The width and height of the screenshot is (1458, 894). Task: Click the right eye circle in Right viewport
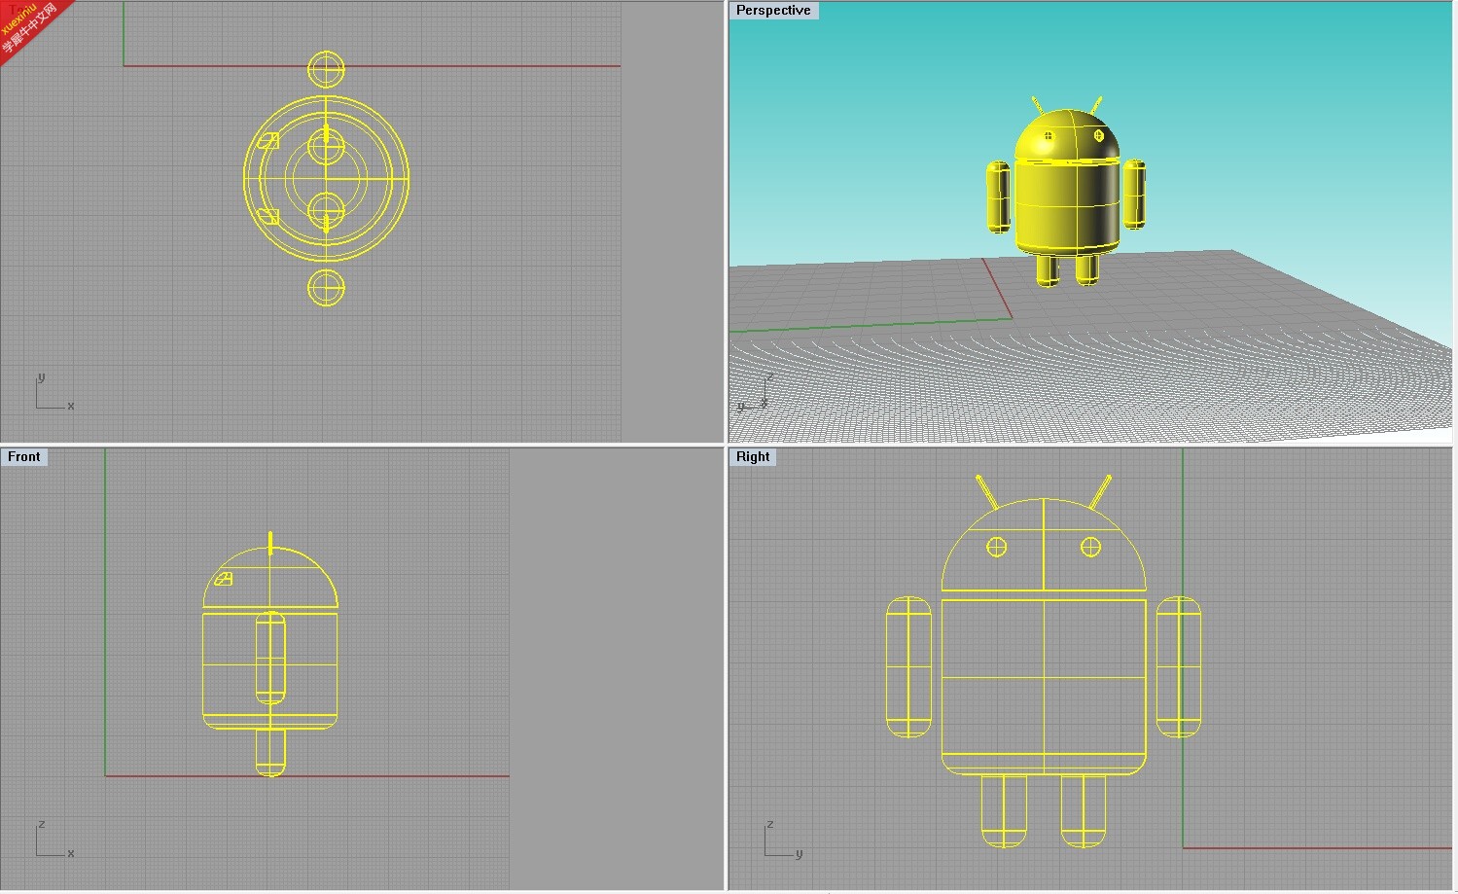1090,548
